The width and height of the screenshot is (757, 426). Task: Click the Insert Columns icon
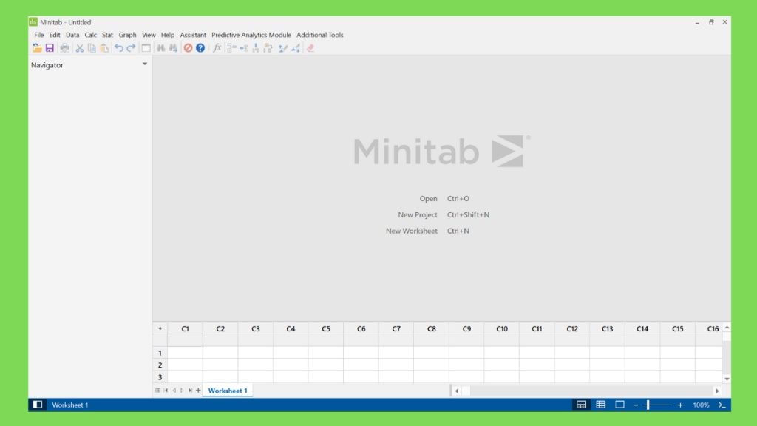(x=256, y=48)
